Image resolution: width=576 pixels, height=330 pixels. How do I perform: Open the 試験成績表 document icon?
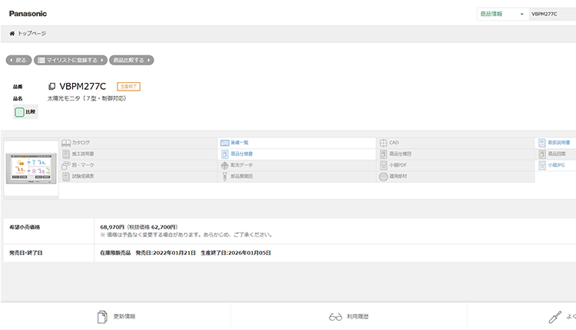tap(66, 177)
